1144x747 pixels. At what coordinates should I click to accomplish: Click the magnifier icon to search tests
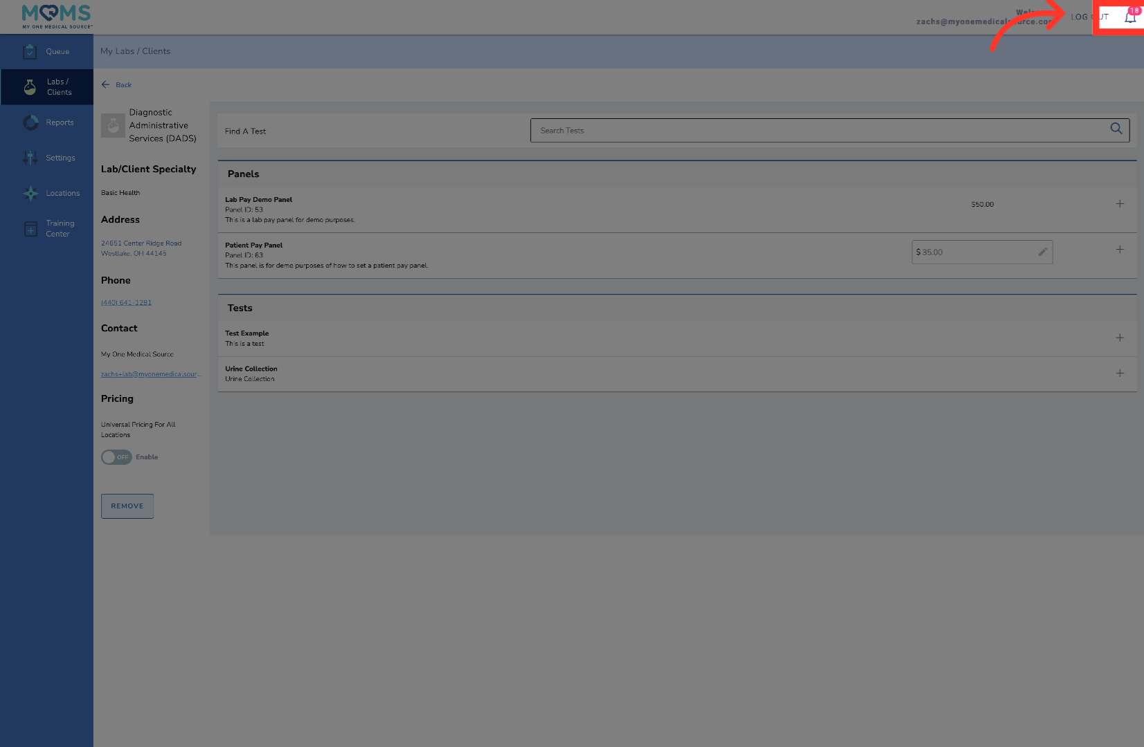tap(1116, 129)
